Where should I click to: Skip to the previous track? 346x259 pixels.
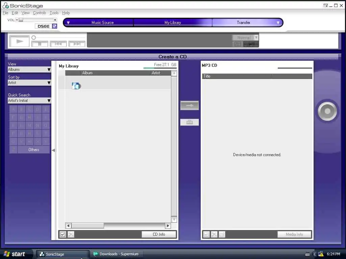(58, 44)
